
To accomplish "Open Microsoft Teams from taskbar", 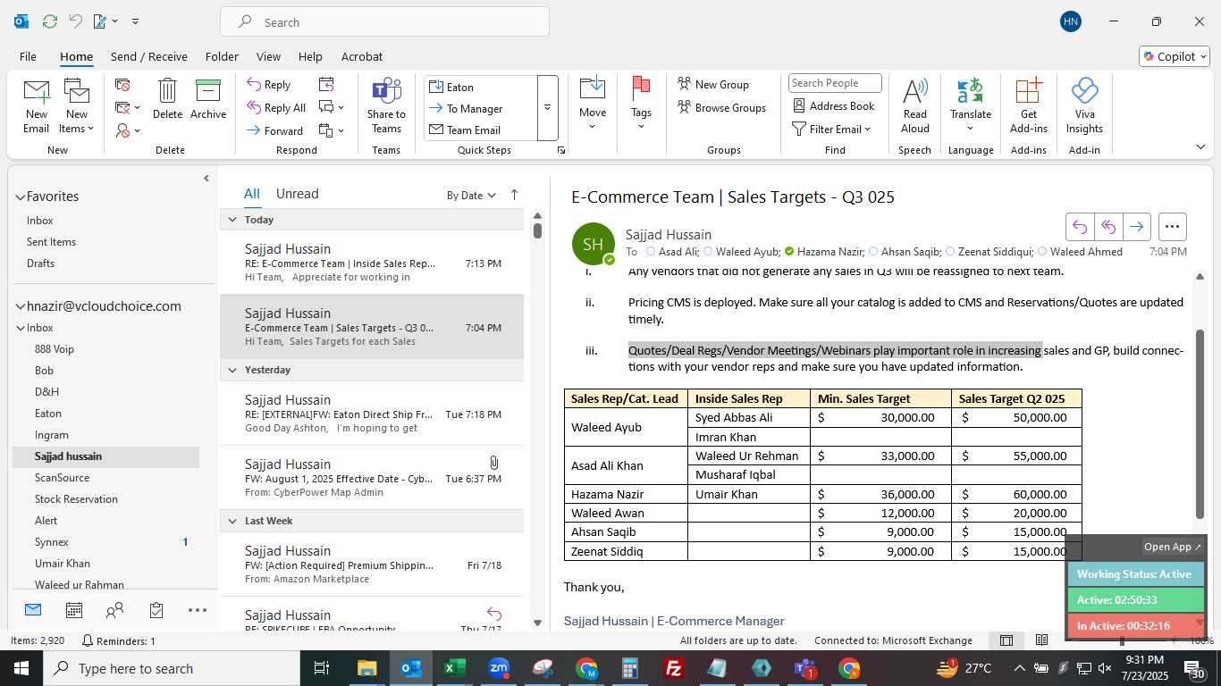I will point(805,668).
